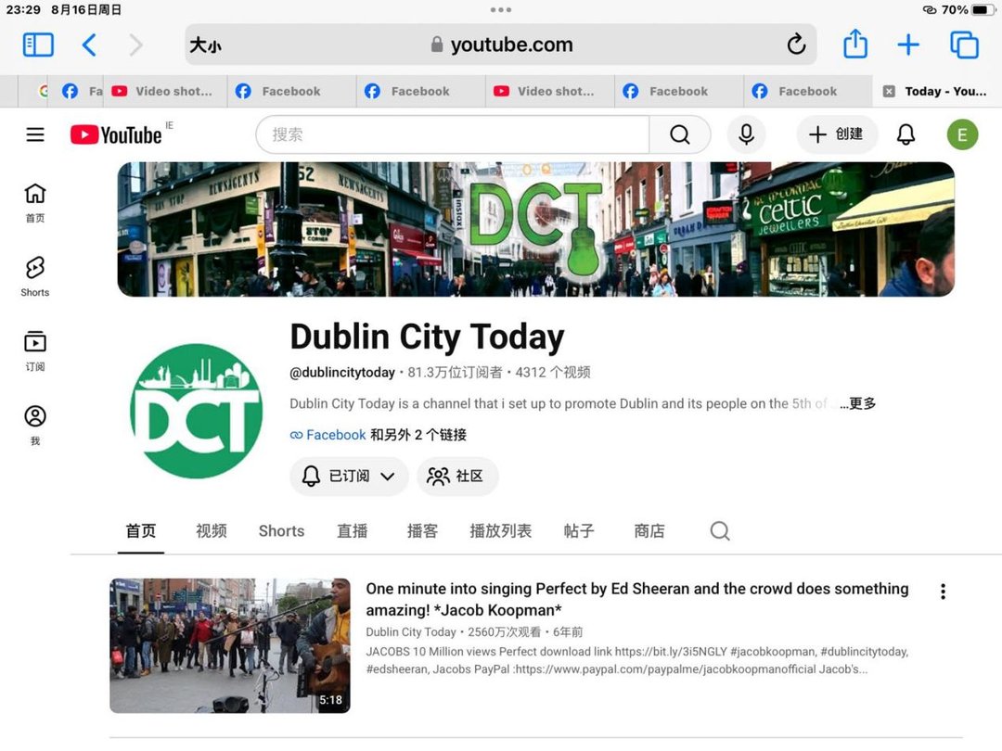Switch to the second 'Video shot...' tab
1002x751 pixels.
[549, 91]
